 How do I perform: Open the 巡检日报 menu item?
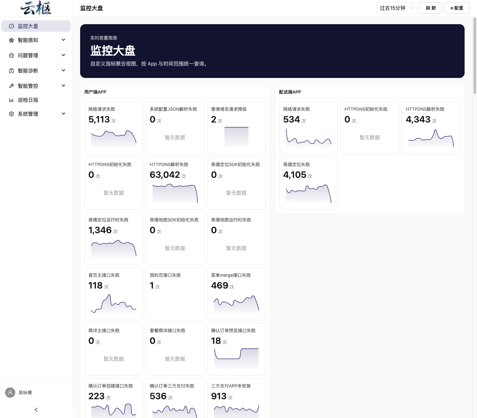click(x=36, y=100)
